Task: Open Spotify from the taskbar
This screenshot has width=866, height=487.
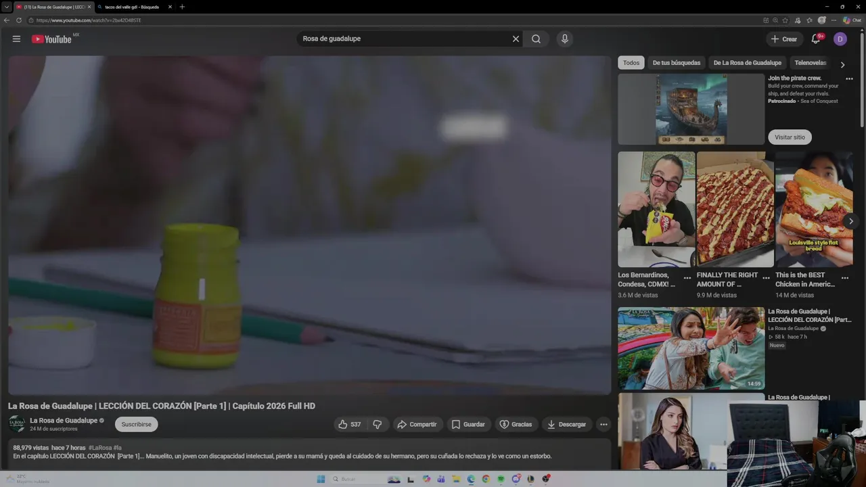Action: [x=501, y=479]
